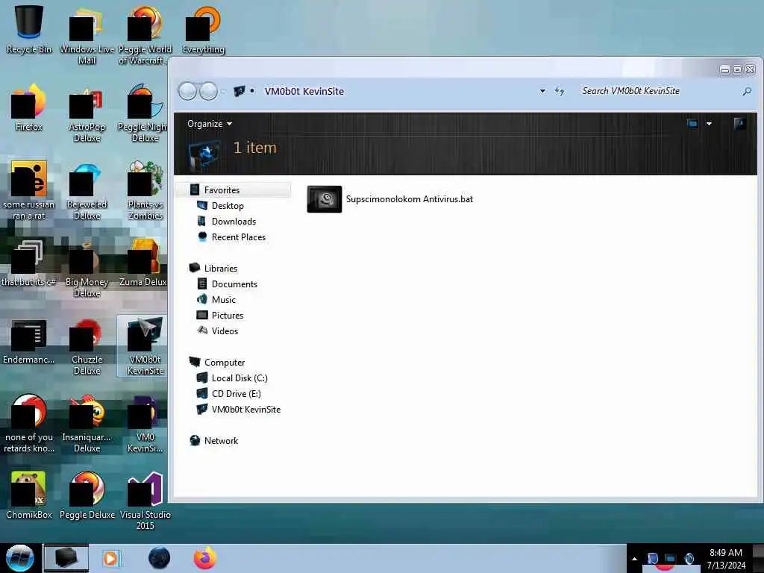Toggle the preview pane button
Image resolution: width=764 pixels, height=573 pixels.
pyautogui.click(x=739, y=124)
